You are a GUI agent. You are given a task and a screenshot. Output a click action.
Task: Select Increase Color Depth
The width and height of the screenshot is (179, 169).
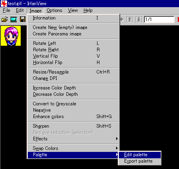point(73,88)
